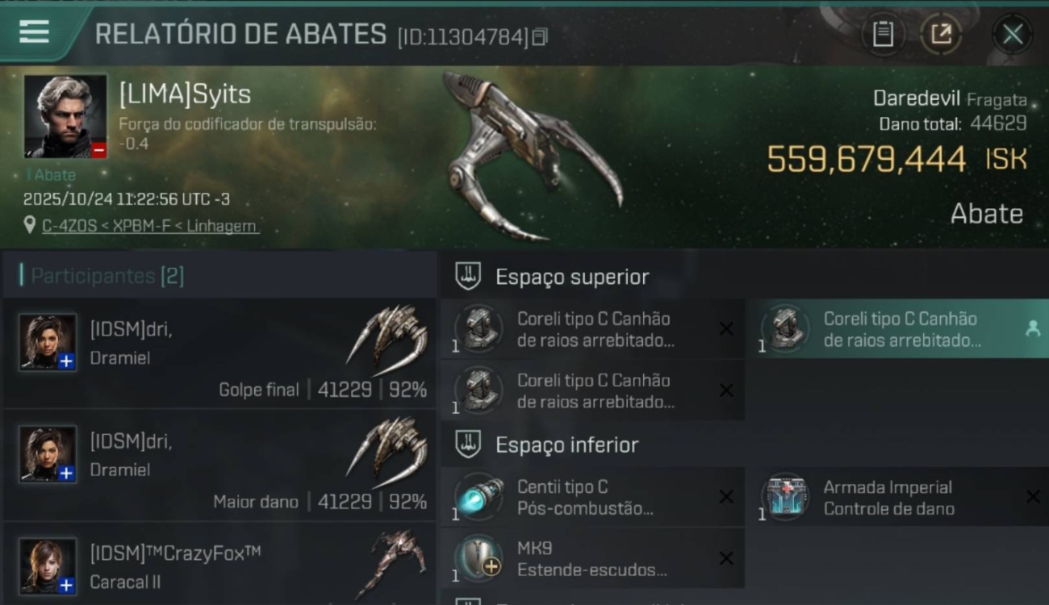This screenshot has height=605, width=1049.
Task: Click X beside Armada Imperial Controle
Action: point(1033,497)
